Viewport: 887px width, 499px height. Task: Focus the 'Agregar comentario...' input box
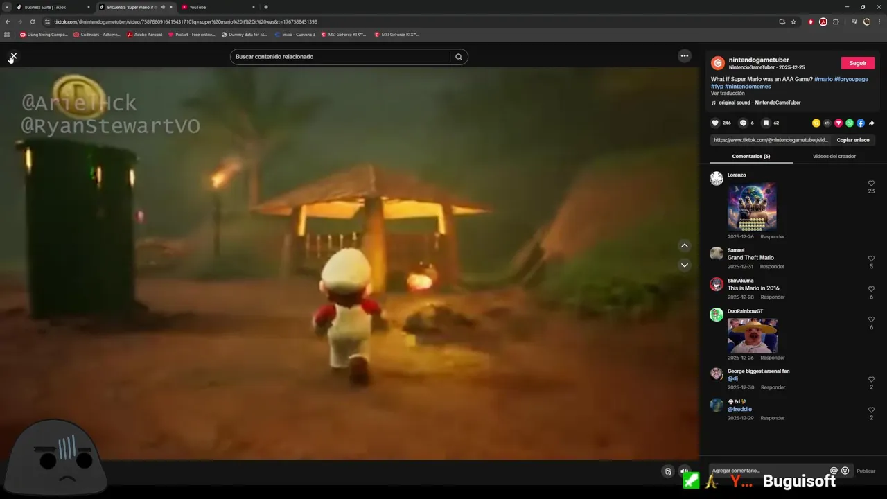(768, 471)
